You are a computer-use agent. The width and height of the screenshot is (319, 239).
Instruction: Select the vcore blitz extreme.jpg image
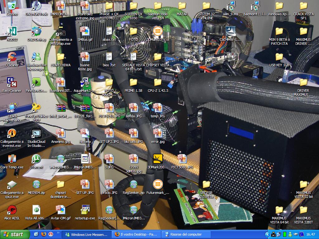pos(85,6)
